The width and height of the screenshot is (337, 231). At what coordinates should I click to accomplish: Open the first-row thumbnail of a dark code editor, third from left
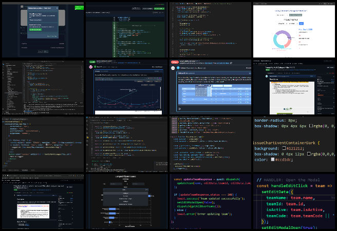point(210,30)
